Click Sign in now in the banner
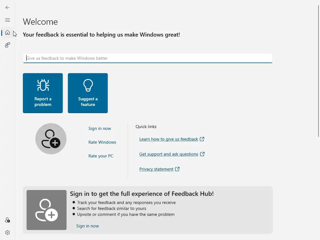Viewport: 320px width, 240px height. click(87, 226)
